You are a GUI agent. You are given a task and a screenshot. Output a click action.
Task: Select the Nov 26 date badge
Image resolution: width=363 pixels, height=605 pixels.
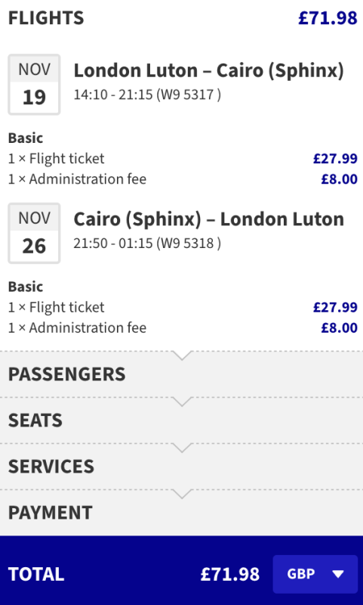tap(34, 233)
